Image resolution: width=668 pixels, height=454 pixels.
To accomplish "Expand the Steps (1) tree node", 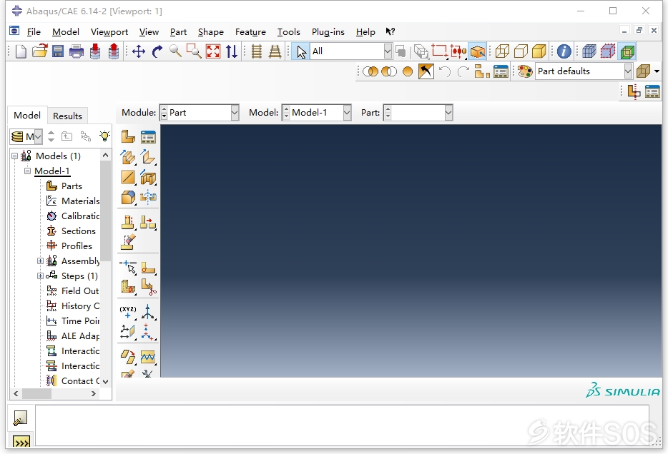I will [40, 276].
